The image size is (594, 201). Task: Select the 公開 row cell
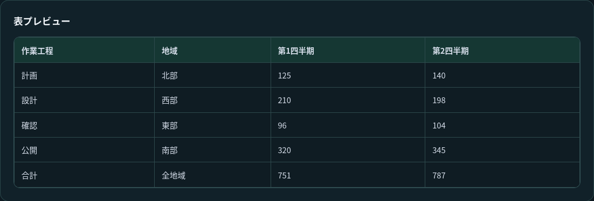tap(84, 150)
